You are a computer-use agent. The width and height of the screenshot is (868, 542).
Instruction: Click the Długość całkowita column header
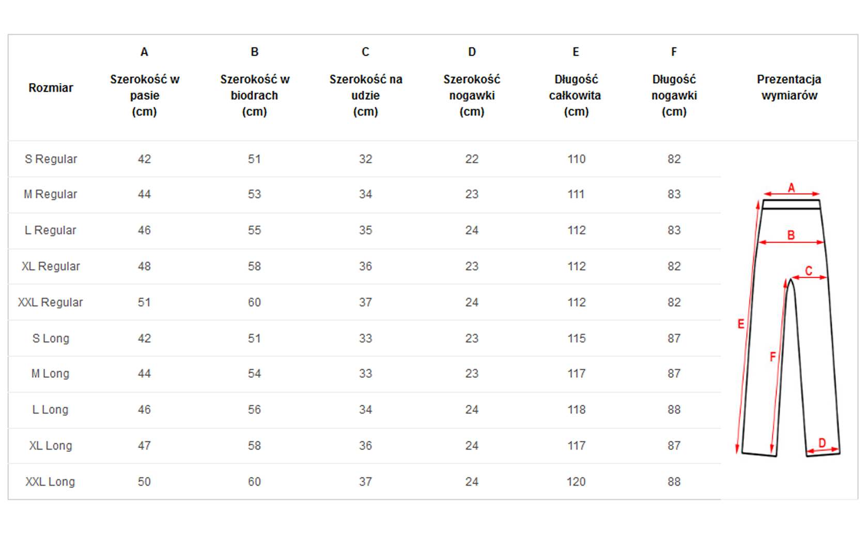(576, 95)
